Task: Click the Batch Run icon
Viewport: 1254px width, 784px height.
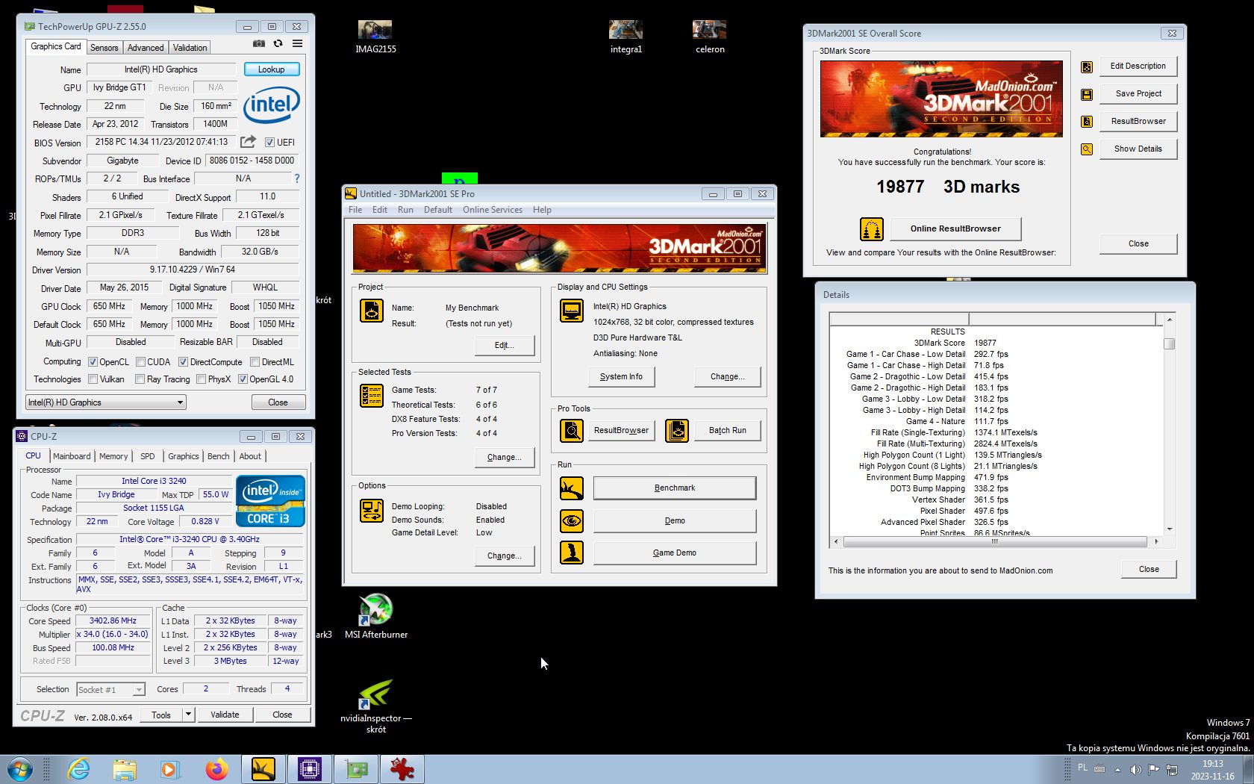Action: coord(676,431)
